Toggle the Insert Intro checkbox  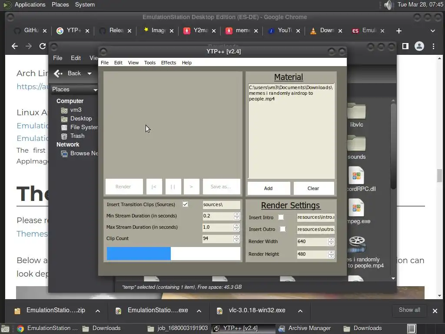[281, 217]
